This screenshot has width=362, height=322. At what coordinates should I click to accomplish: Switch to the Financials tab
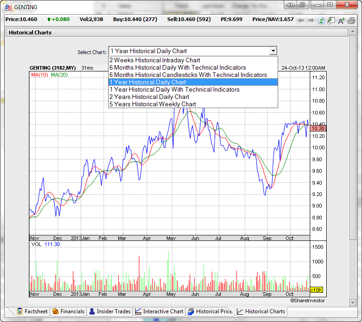point(68,311)
